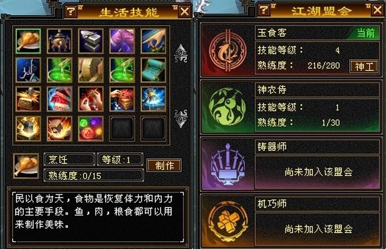Screen dimensions: 386x249
Task: Select the colored orbs skill icon
Action: [x=91, y=129]
